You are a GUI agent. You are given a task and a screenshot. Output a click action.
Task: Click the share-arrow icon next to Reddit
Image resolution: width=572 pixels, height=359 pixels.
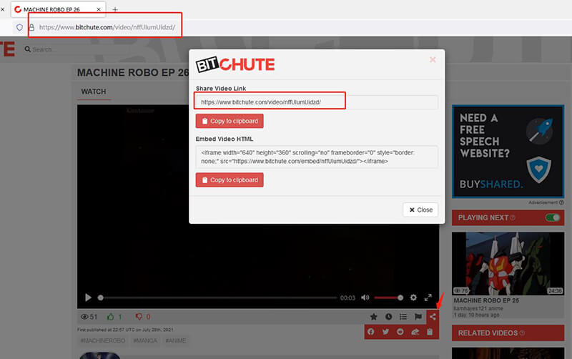415,332
